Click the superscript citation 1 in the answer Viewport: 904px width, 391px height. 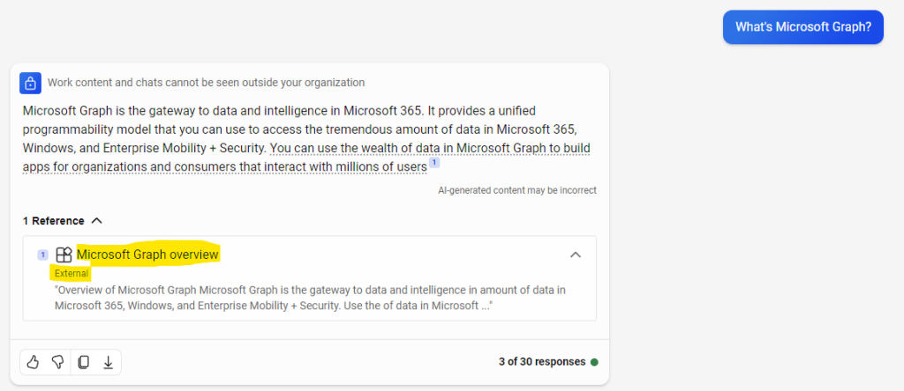point(434,163)
